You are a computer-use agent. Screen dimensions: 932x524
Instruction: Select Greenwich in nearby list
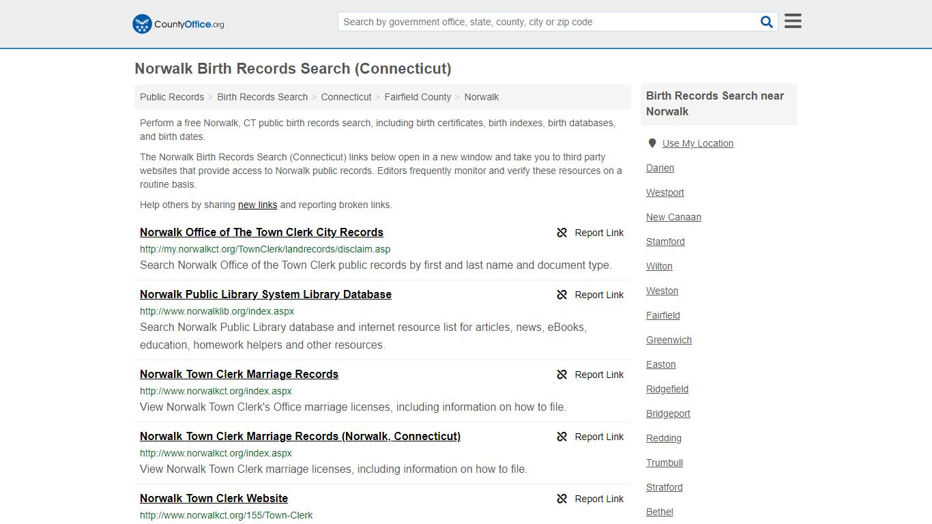(x=669, y=340)
